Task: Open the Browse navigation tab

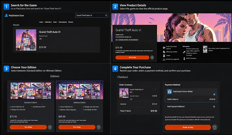Action: pyautogui.click(x=71, y=22)
